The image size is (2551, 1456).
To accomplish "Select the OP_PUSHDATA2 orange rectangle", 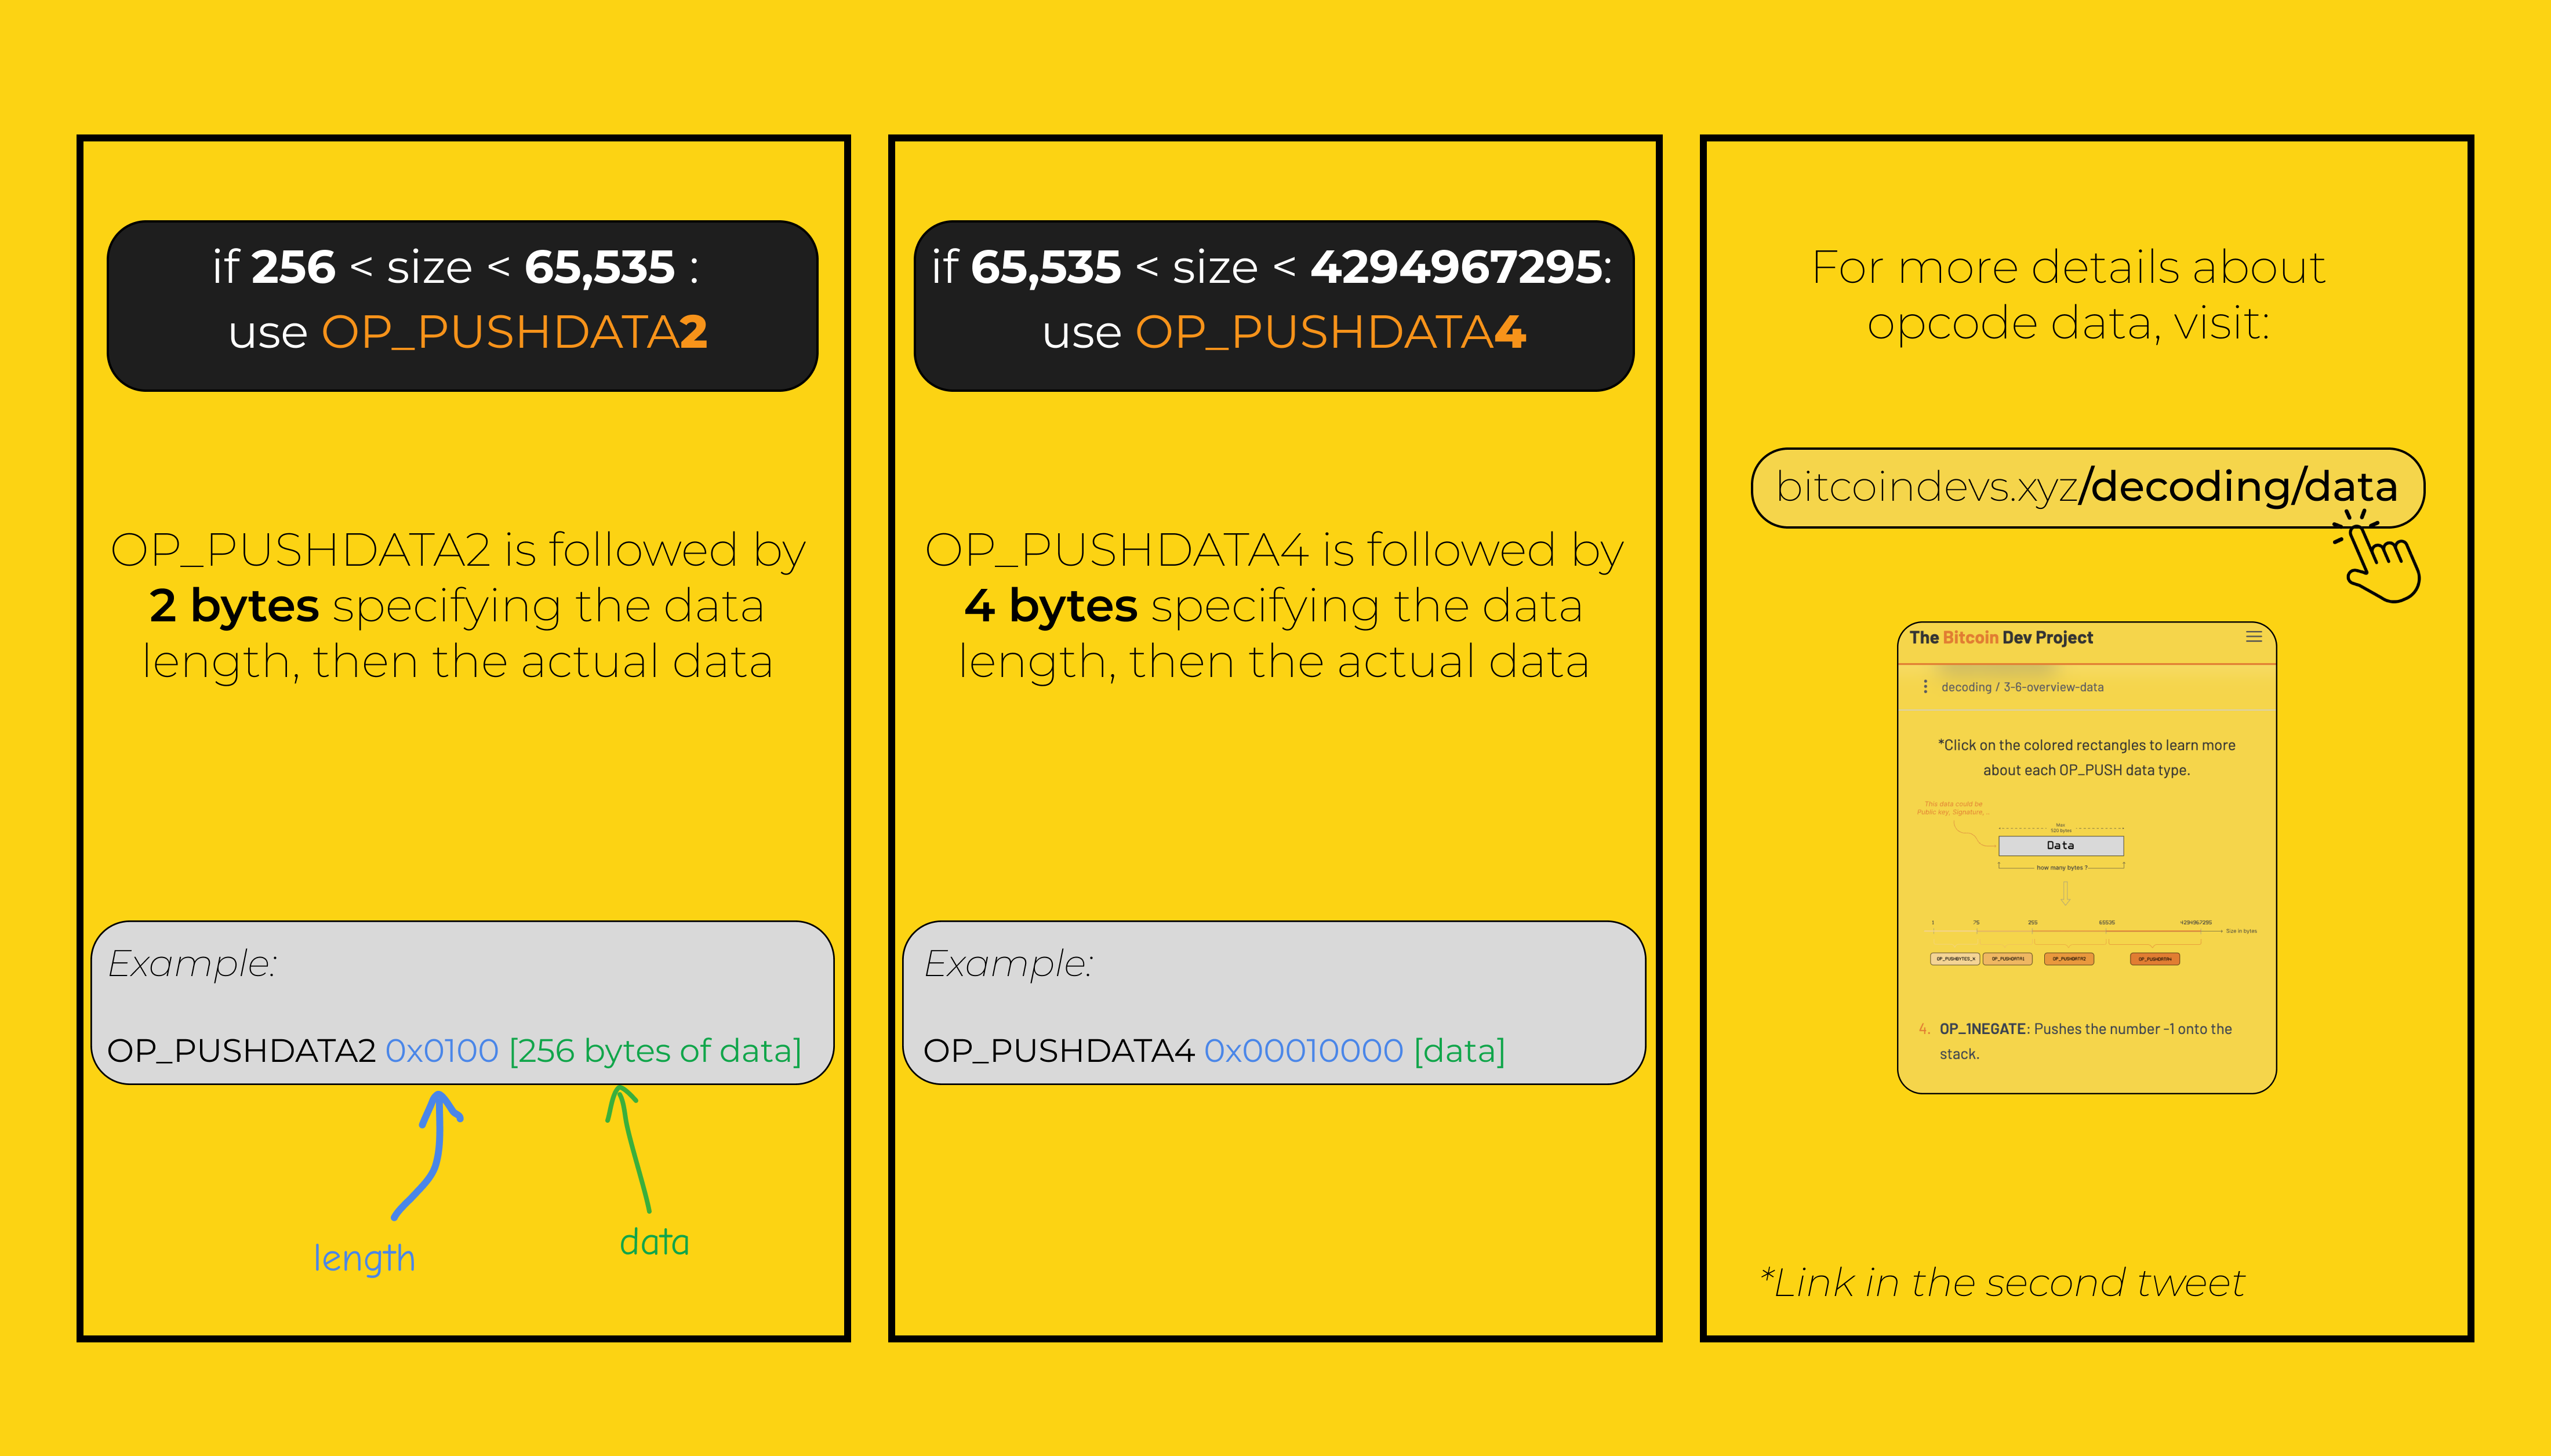I will point(2069,959).
